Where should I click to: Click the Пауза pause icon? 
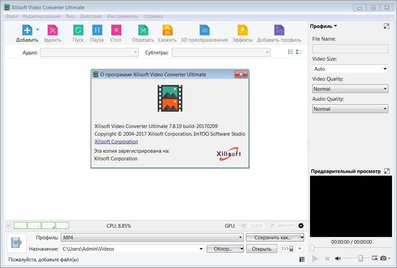(97, 30)
